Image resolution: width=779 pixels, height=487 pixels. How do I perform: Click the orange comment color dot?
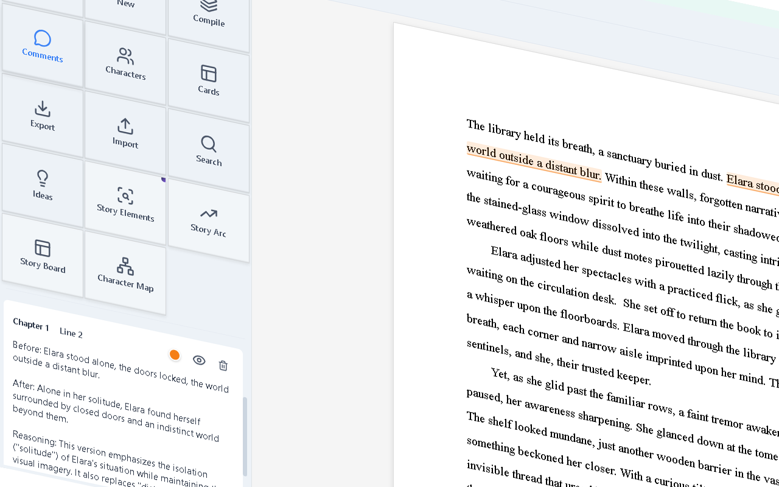(175, 355)
